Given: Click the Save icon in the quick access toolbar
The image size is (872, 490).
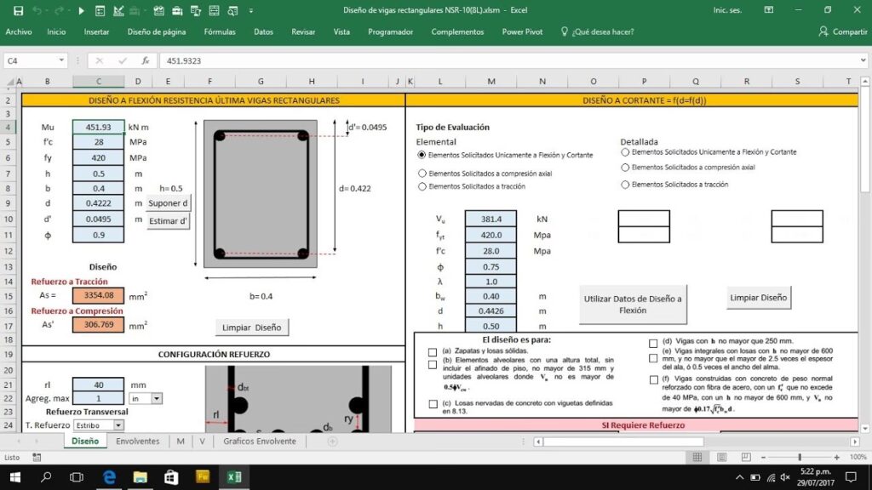Looking at the screenshot, I should pyautogui.click(x=15, y=10).
